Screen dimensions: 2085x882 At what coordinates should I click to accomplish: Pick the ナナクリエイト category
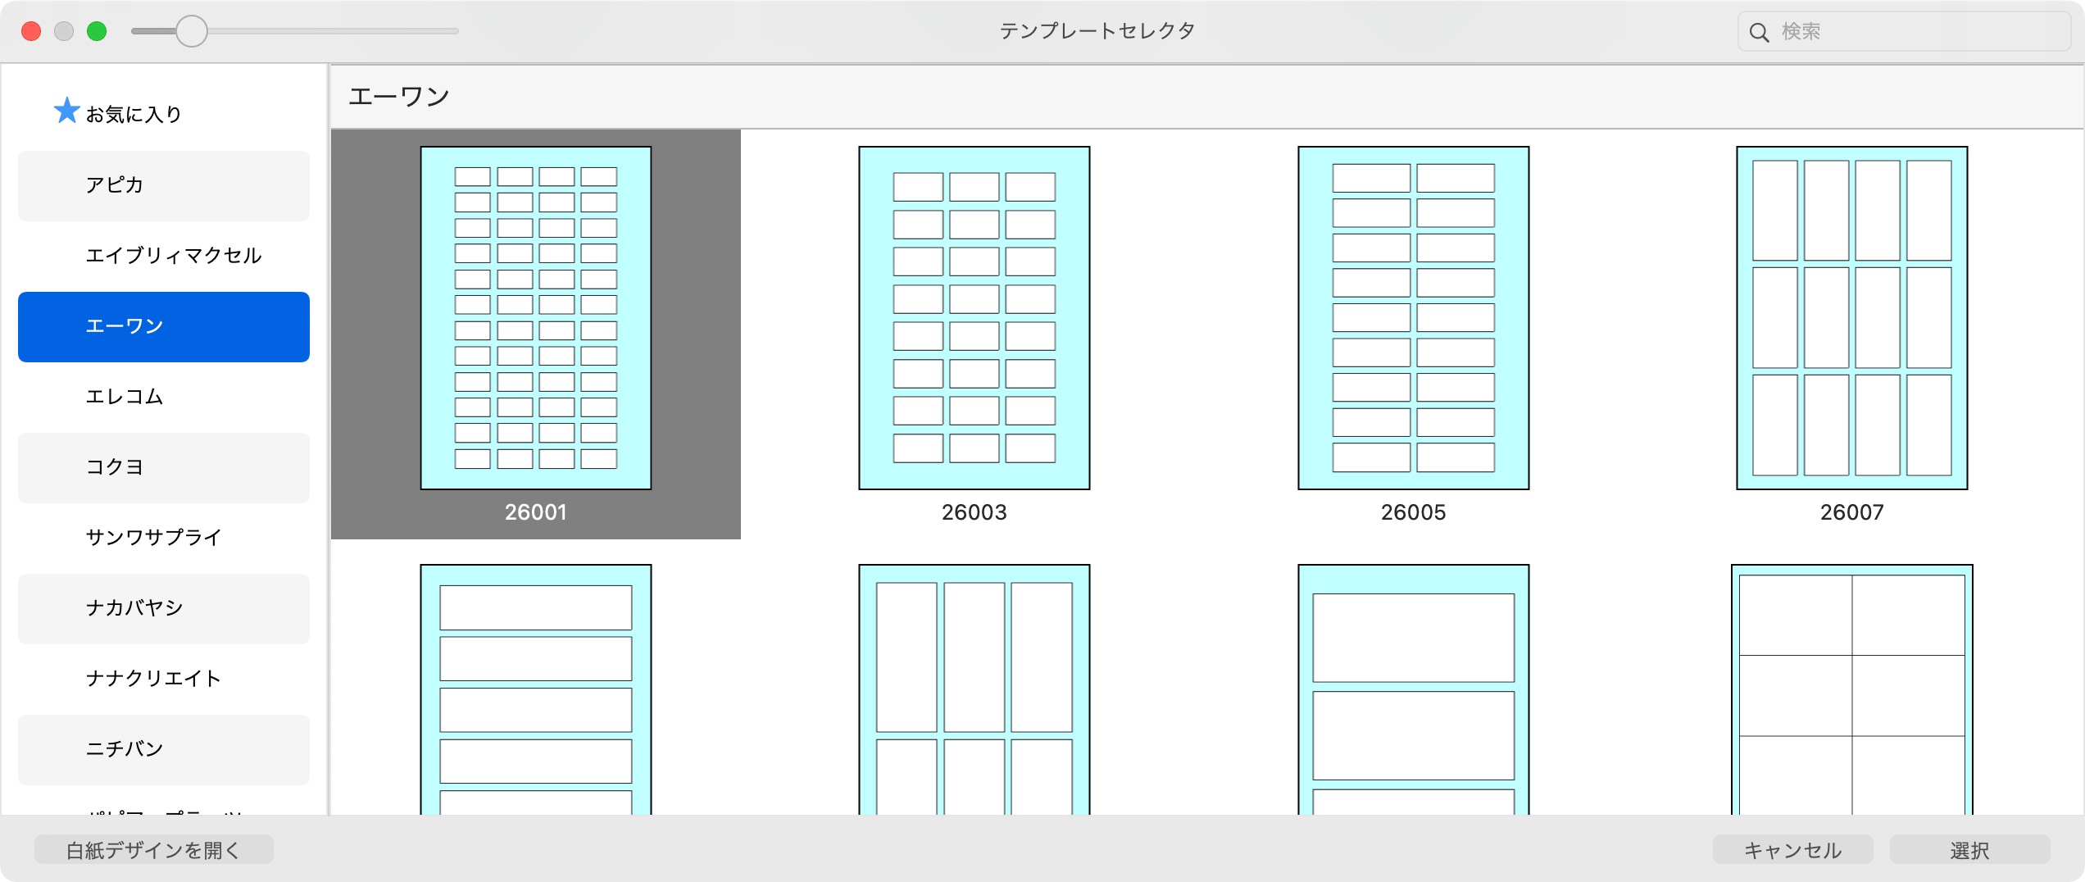coord(164,679)
